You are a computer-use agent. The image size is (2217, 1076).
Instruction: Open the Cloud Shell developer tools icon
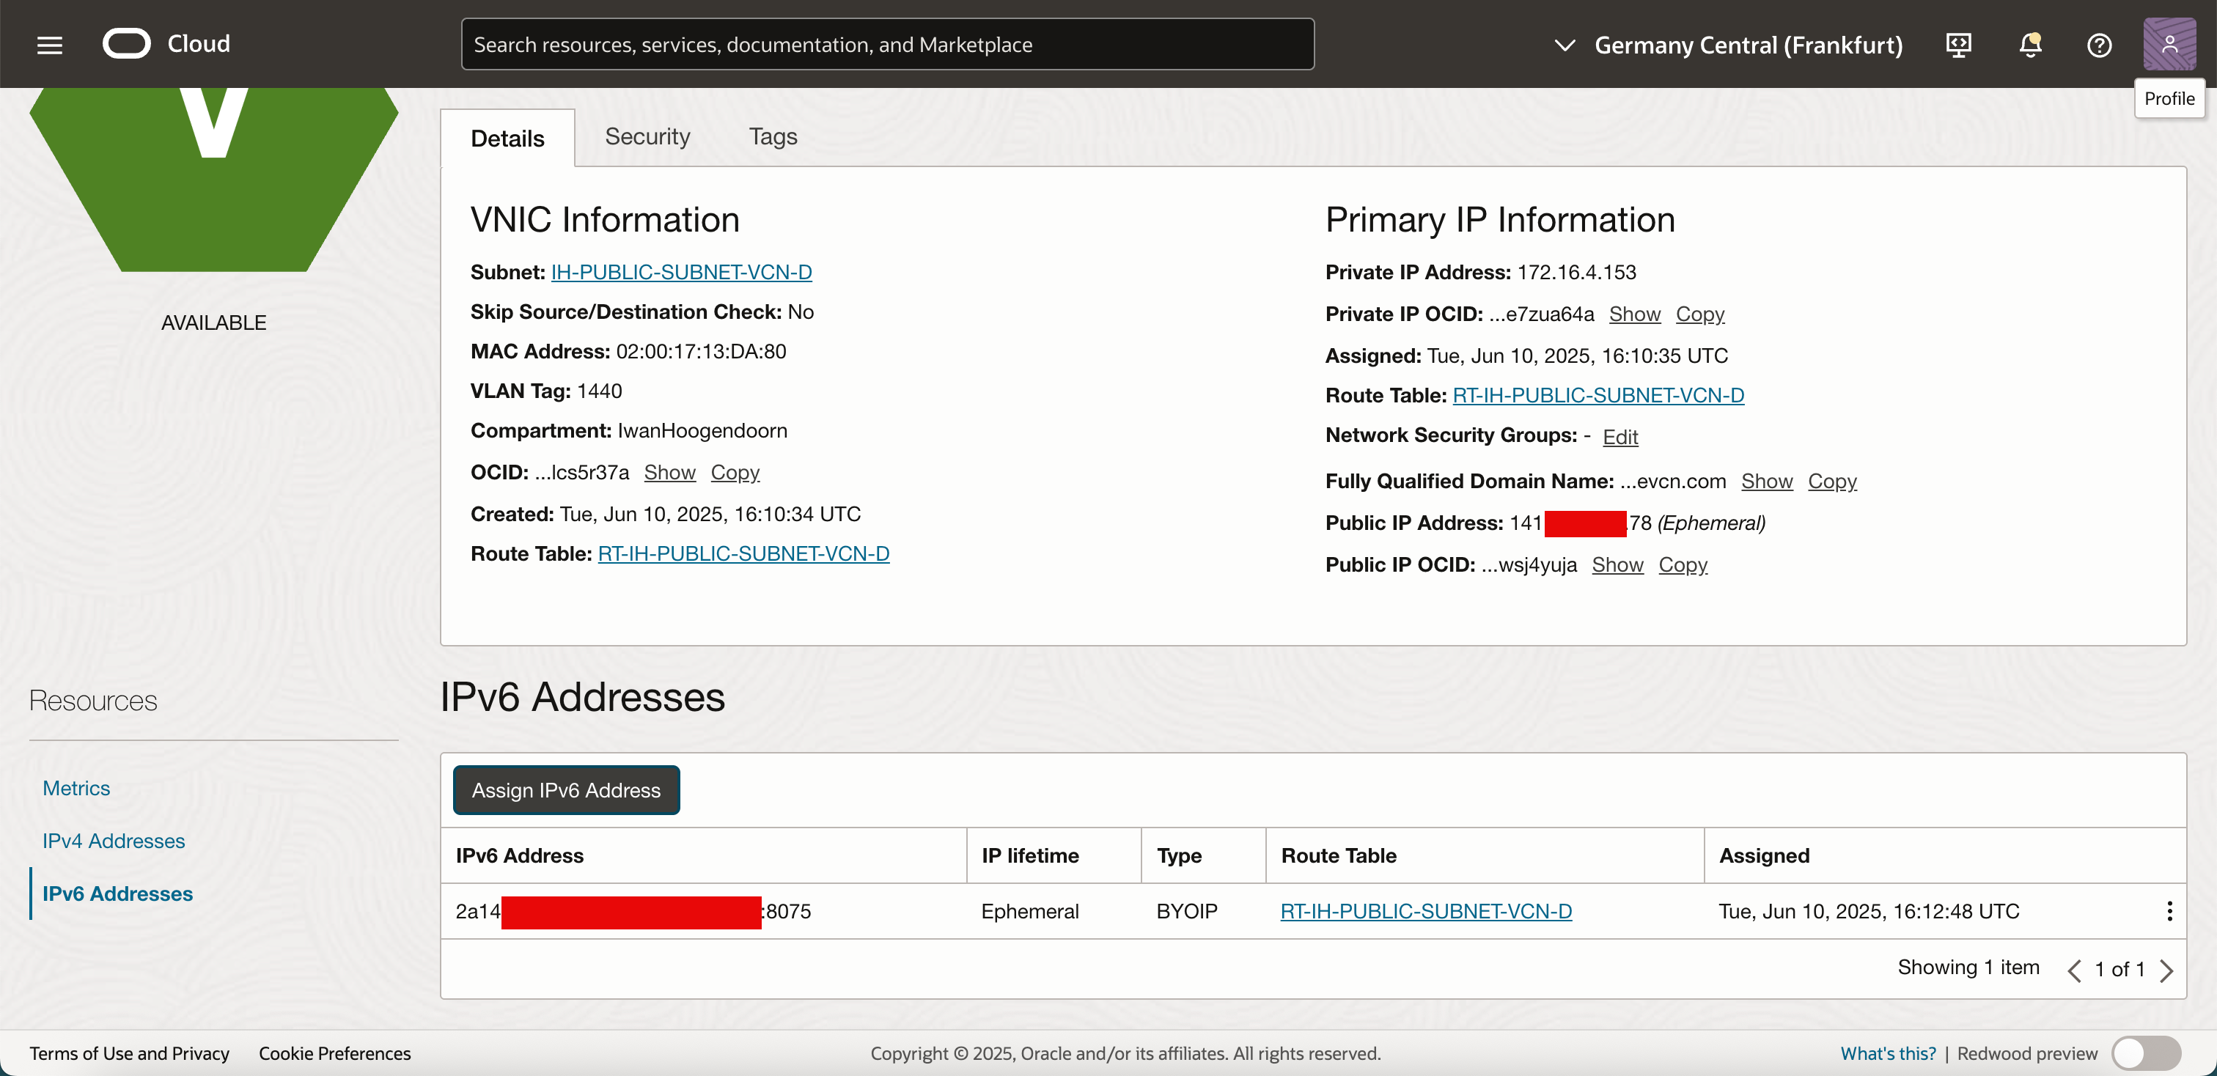(x=1958, y=45)
